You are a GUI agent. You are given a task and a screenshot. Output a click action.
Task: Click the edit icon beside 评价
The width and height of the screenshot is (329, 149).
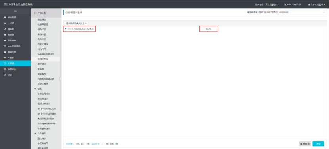coord(5,75)
